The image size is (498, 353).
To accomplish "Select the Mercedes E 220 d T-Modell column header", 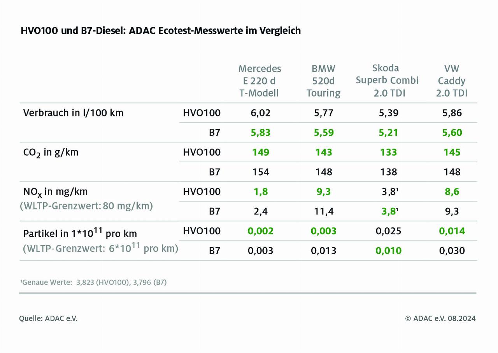I will (260, 81).
